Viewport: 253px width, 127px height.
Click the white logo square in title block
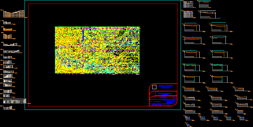click(x=154, y=87)
